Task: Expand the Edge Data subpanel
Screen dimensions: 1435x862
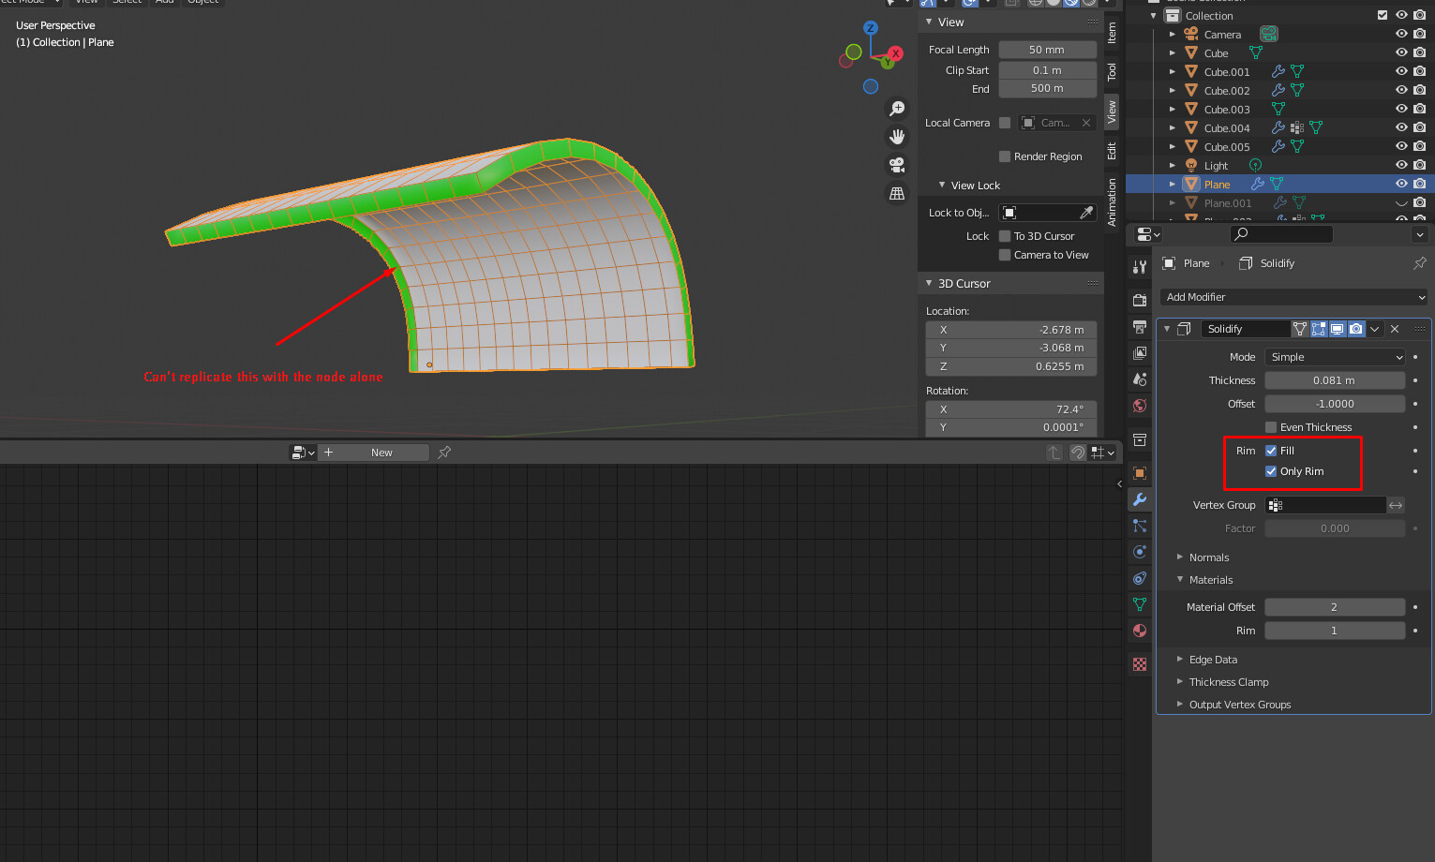Action: click(1213, 660)
